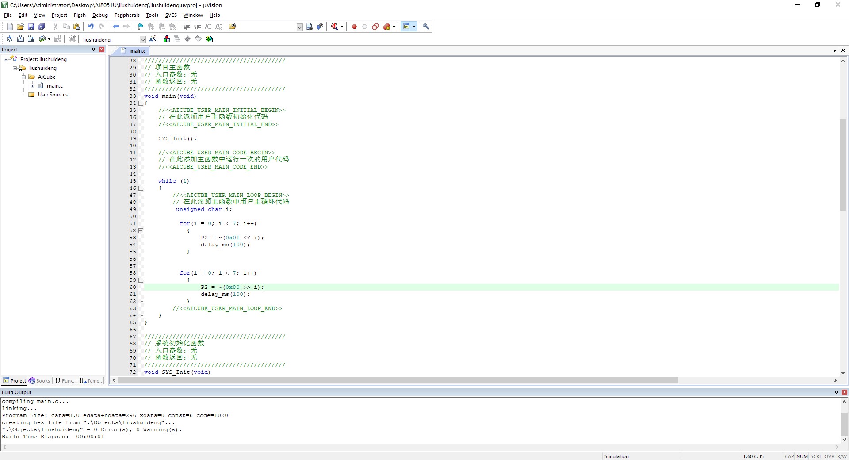Open the Flash menu
Image resolution: width=849 pixels, height=460 pixels.
pos(80,15)
